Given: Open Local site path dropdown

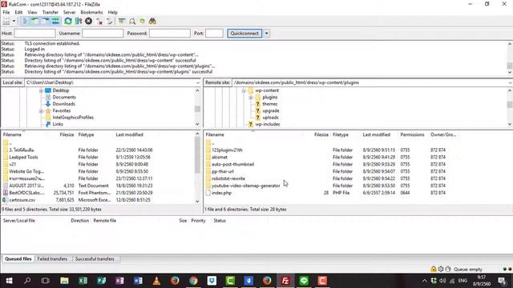Looking at the screenshot, I should [x=198, y=83].
